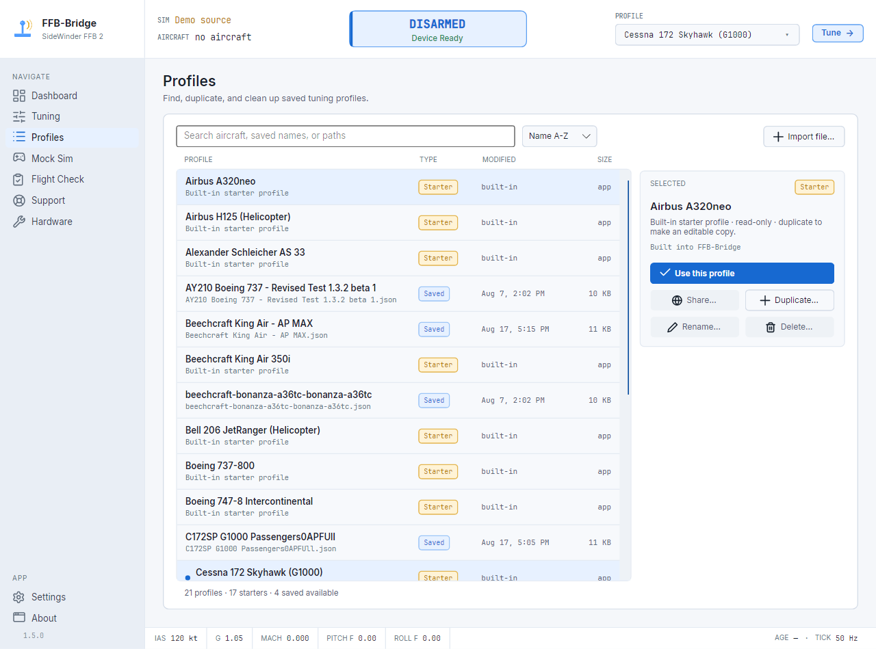Viewport: 876px width, 649px height.
Task: Select AY210 Boeing 737 Revised Test profile
Action: point(398,294)
